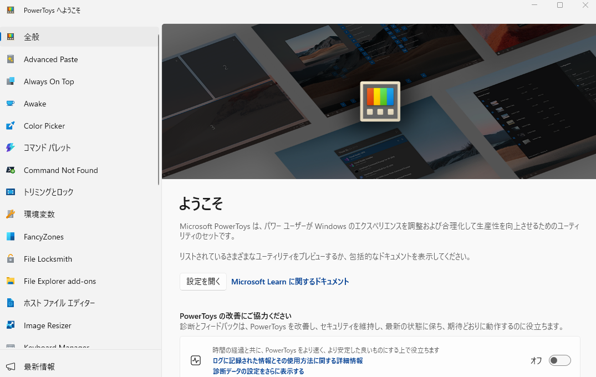The height and width of the screenshot is (377, 596).
Task: Click the 最新情報 megaphone icon
Action: pyautogui.click(x=11, y=366)
